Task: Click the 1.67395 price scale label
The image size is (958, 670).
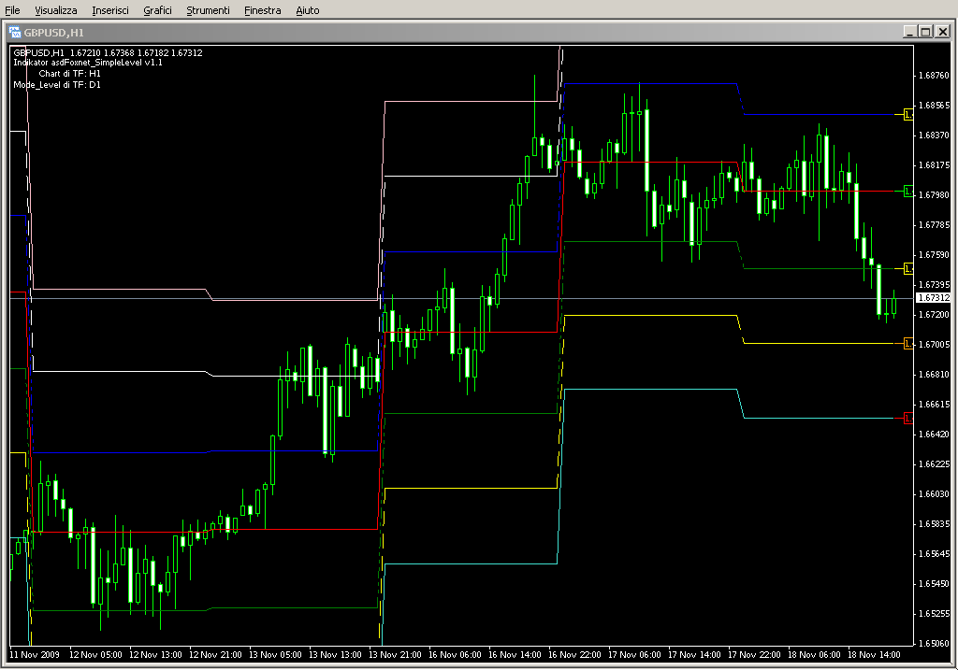Action: click(935, 284)
